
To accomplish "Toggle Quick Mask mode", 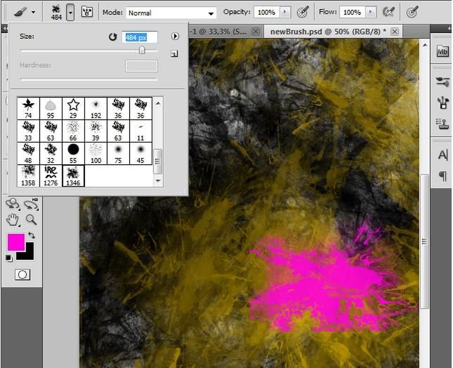I will [23, 275].
